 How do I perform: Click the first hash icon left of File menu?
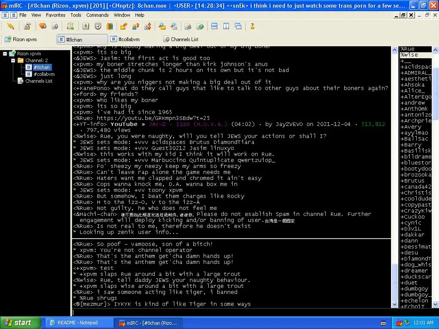pyautogui.click(x=5, y=15)
